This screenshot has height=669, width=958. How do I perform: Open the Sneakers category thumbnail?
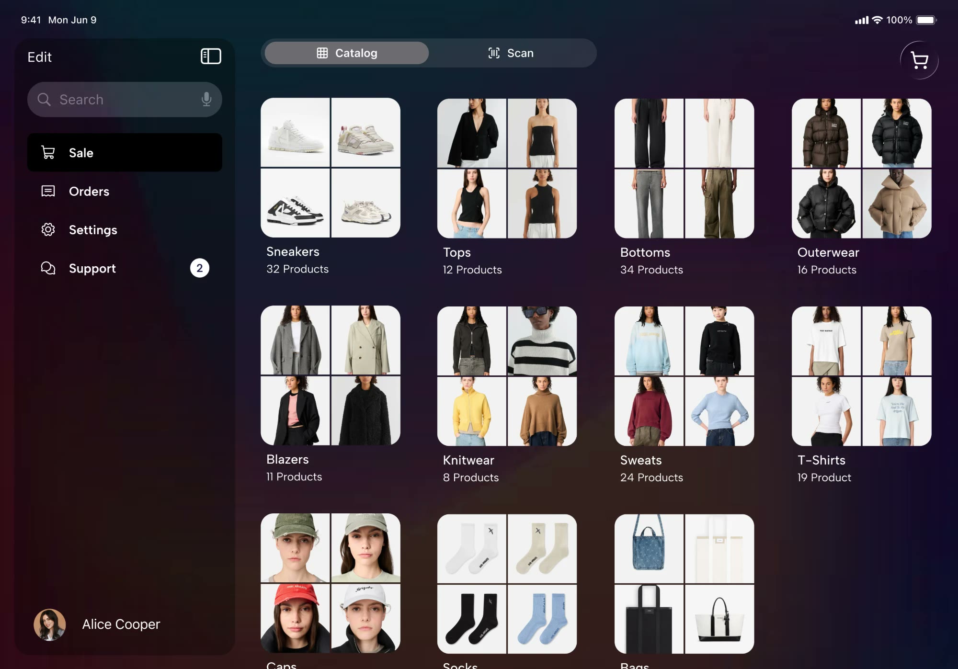(x=331, y=168)
